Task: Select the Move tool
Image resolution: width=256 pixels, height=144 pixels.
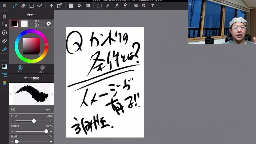Action: [51, 6]
